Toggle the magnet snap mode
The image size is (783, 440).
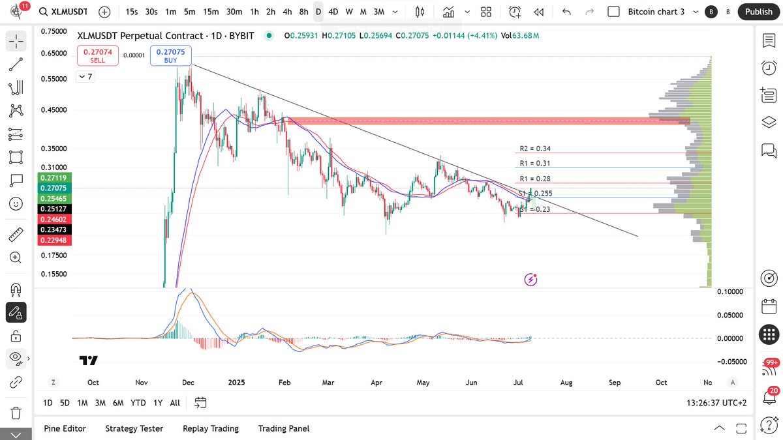pyautogui.click(x=16, y=289)
